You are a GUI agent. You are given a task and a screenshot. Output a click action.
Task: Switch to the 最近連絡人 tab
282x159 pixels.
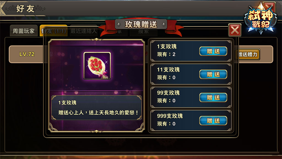click(x=84, y=31)
